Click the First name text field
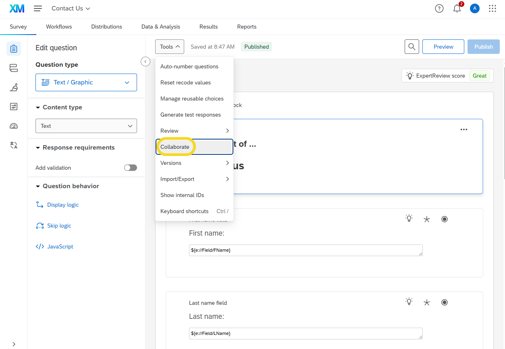The width and height of the screenshot is (505, 349). coord(305,250)
